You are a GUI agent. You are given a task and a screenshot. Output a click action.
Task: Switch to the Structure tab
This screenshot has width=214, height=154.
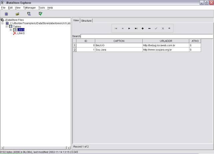(x=86, y=21)
